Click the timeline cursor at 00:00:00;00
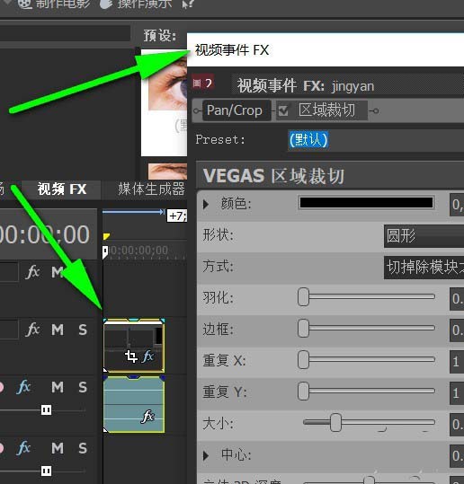Viewport: 464px width, 484px height. 105,251
